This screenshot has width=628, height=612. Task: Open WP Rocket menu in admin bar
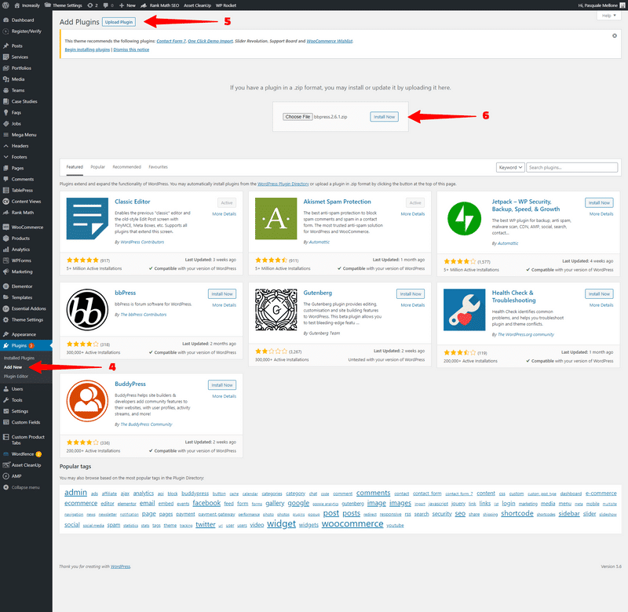pyautogui.click(x=226, y=5)
